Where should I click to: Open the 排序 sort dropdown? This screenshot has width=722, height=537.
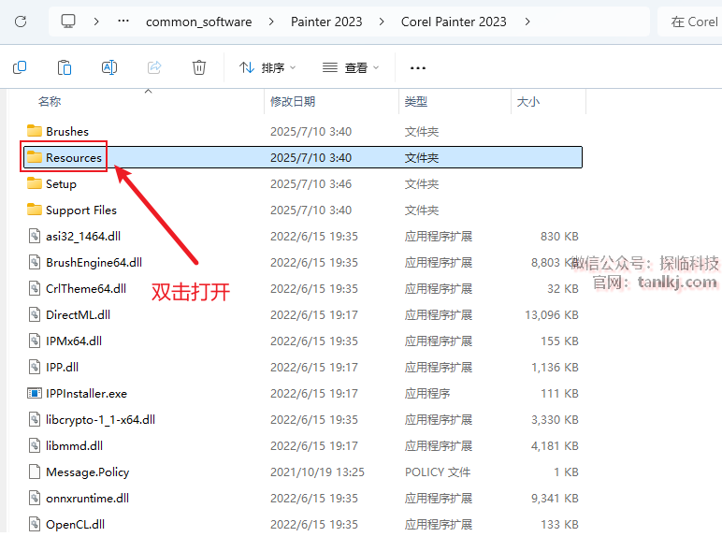(267, 67)
